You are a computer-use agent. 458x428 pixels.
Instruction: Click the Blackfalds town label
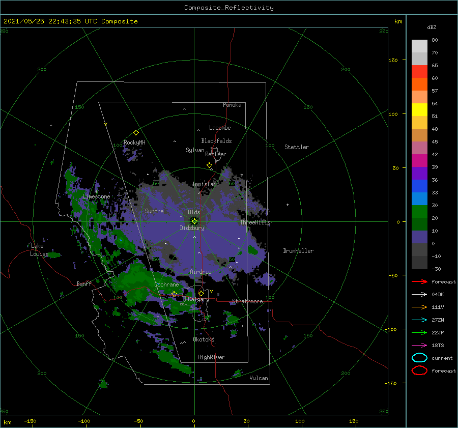tap(216, 141)
